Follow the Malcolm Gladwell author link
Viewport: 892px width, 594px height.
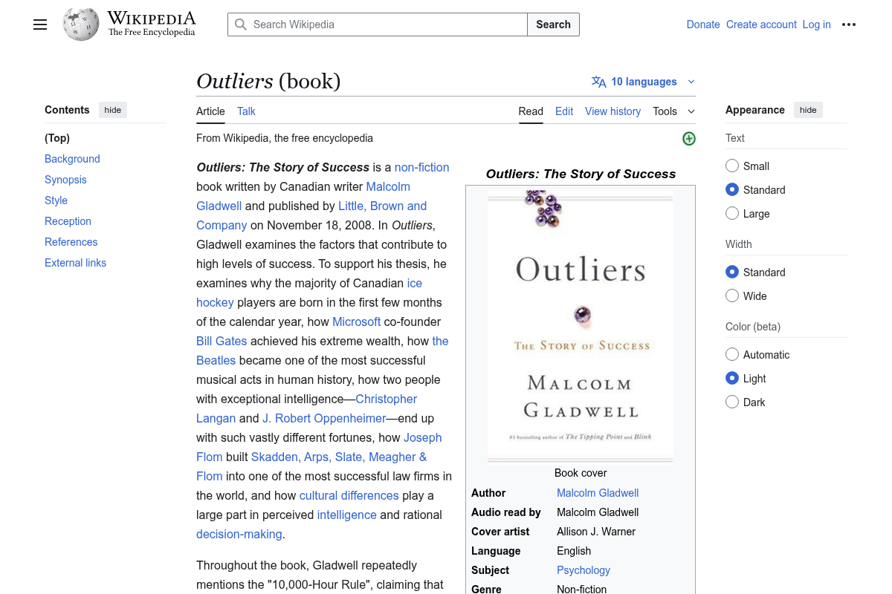598,493
